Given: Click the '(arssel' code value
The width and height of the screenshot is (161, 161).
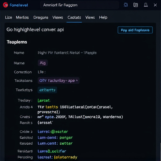Looking at the screenshot, I should [x=45, y=123].
